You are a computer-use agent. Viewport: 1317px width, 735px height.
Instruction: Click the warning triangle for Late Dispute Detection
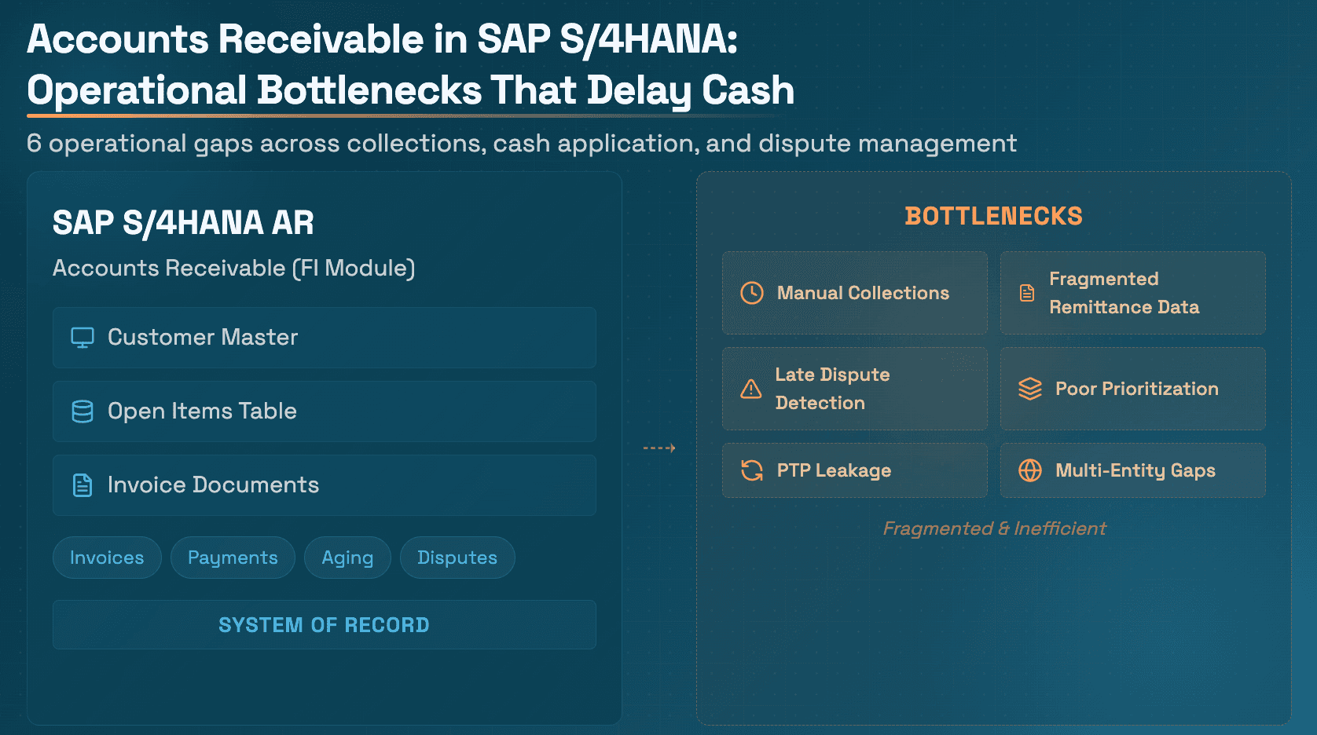(x=751, y=389)
